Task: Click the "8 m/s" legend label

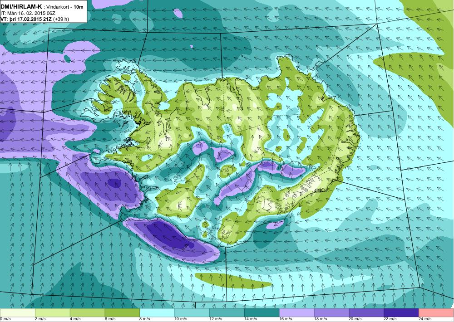Action: point(145,319)
